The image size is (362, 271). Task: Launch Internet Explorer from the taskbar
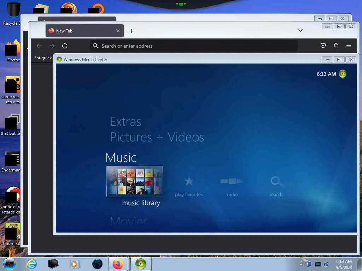point(31,264)
